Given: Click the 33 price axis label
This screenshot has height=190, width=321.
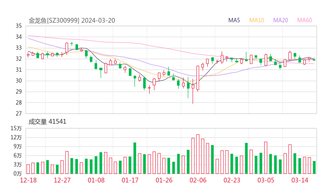Looking at the screenshot, I should [19, 47].
